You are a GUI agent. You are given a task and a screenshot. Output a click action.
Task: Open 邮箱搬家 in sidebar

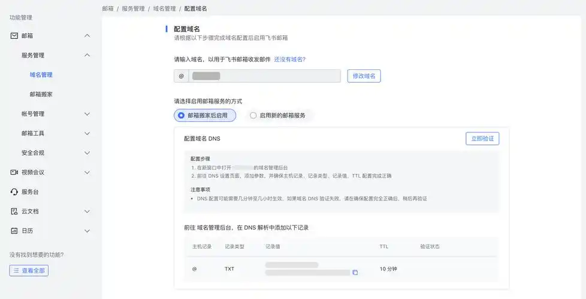41,94
